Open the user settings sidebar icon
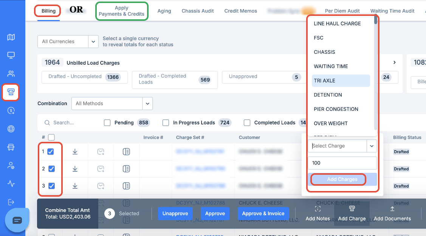Viewport: 426px width, 236px height. click(x=11, y=166)
